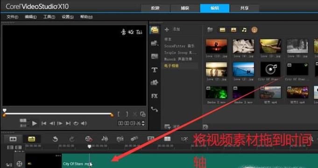Image resolution: width=318 pixels, height=168 pixels.
Task: Jump to the start with the Home button
Action: point(43,123)
